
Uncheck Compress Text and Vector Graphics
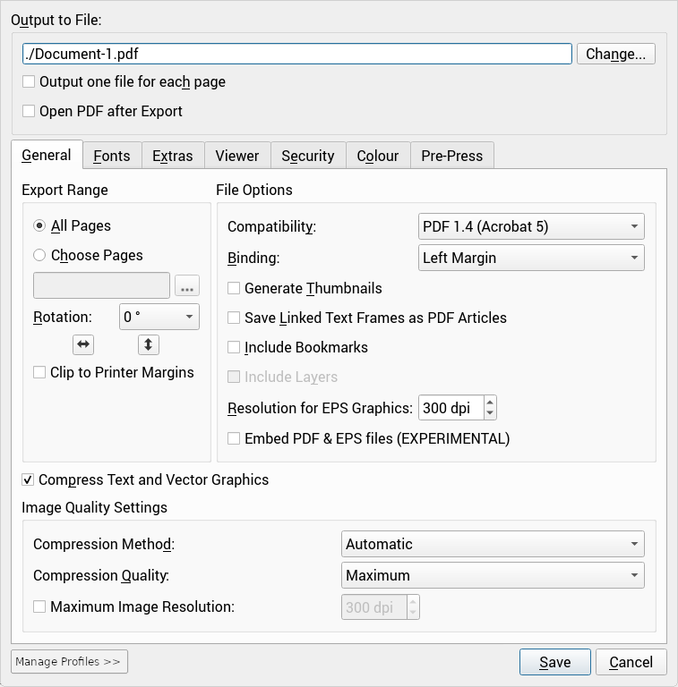(x=29, y=479)
